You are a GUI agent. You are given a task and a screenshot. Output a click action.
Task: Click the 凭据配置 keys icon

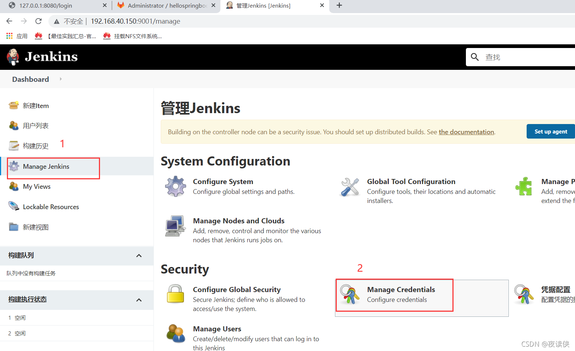click(524, 294)
